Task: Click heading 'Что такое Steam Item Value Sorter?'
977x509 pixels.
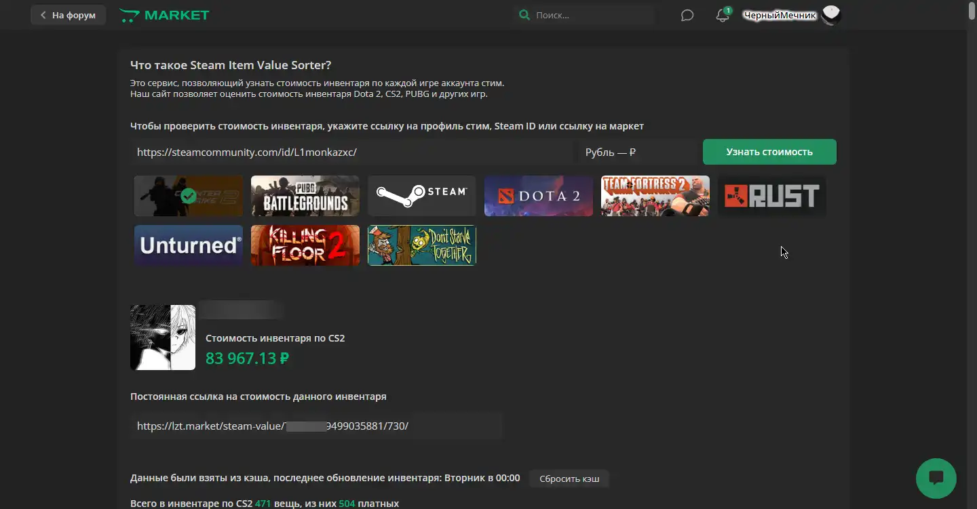Action: point(231,65)
